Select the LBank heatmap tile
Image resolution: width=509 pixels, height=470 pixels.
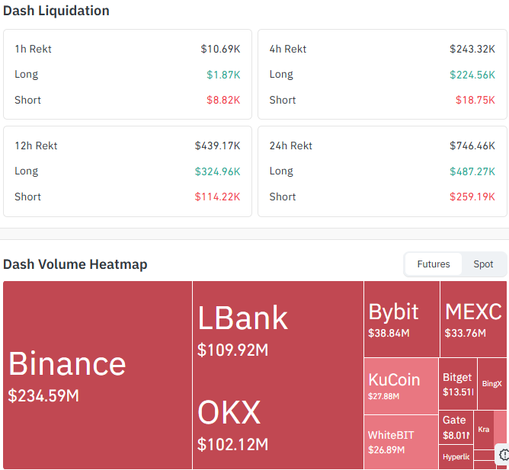pos(278,328)
